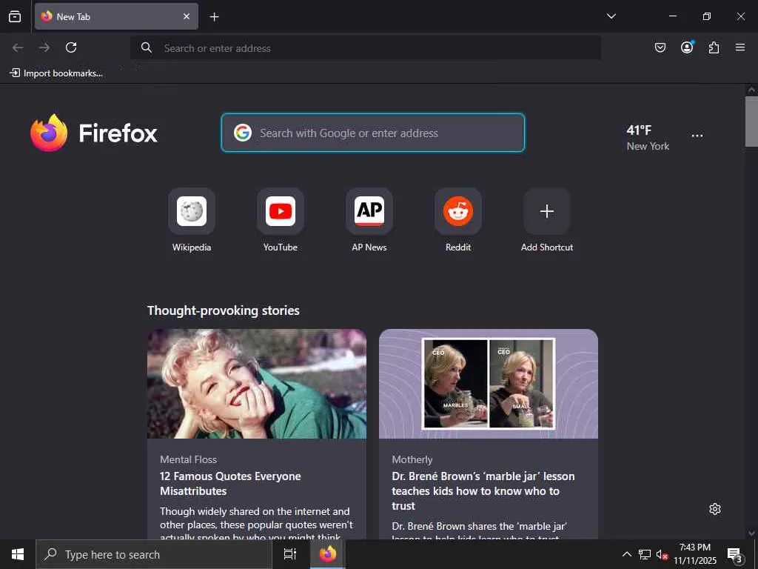Open the YouTube shortcut
Image resolution: width=758 pixels, height=569 pixels.
pyautogui.click(x=281, y=220)
